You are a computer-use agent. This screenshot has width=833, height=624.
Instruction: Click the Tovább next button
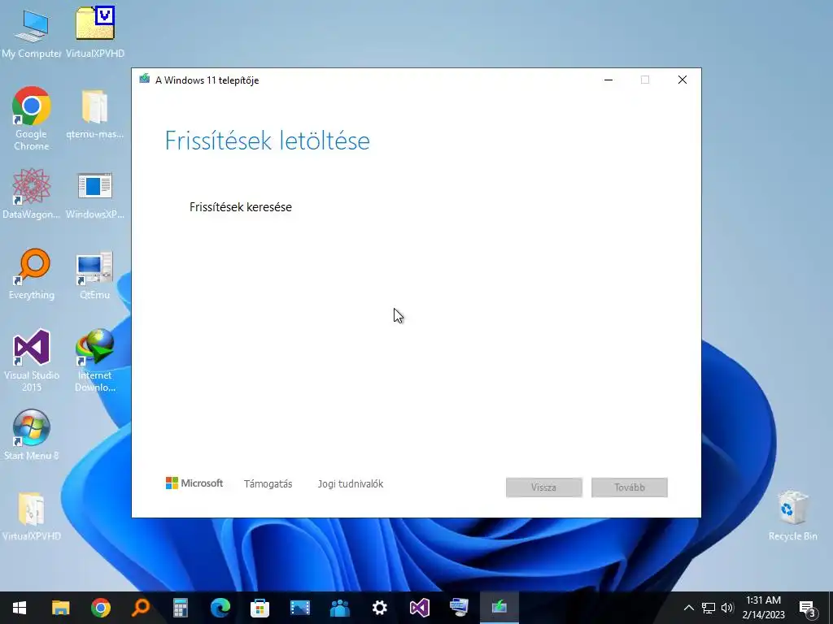(630, 487)
